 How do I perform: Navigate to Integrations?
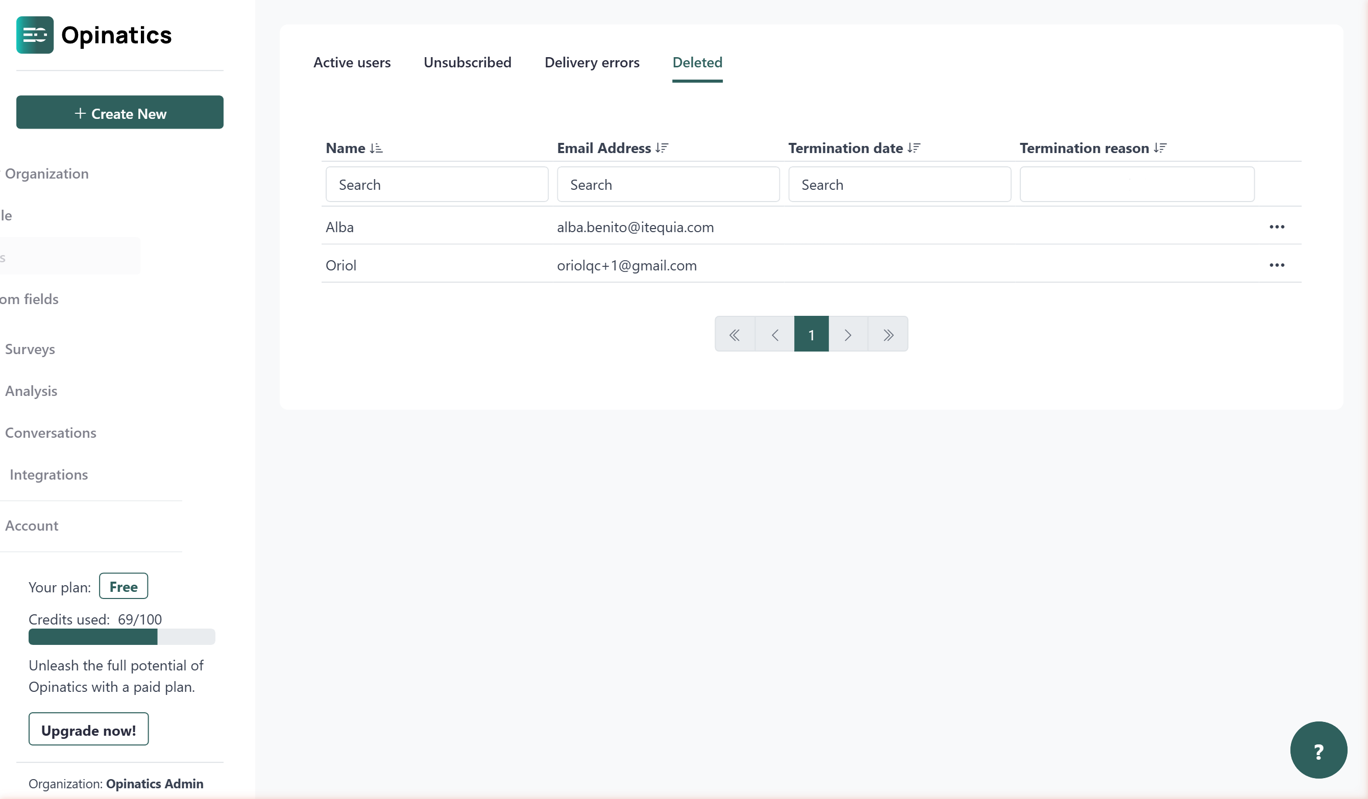tap(49, 475)
